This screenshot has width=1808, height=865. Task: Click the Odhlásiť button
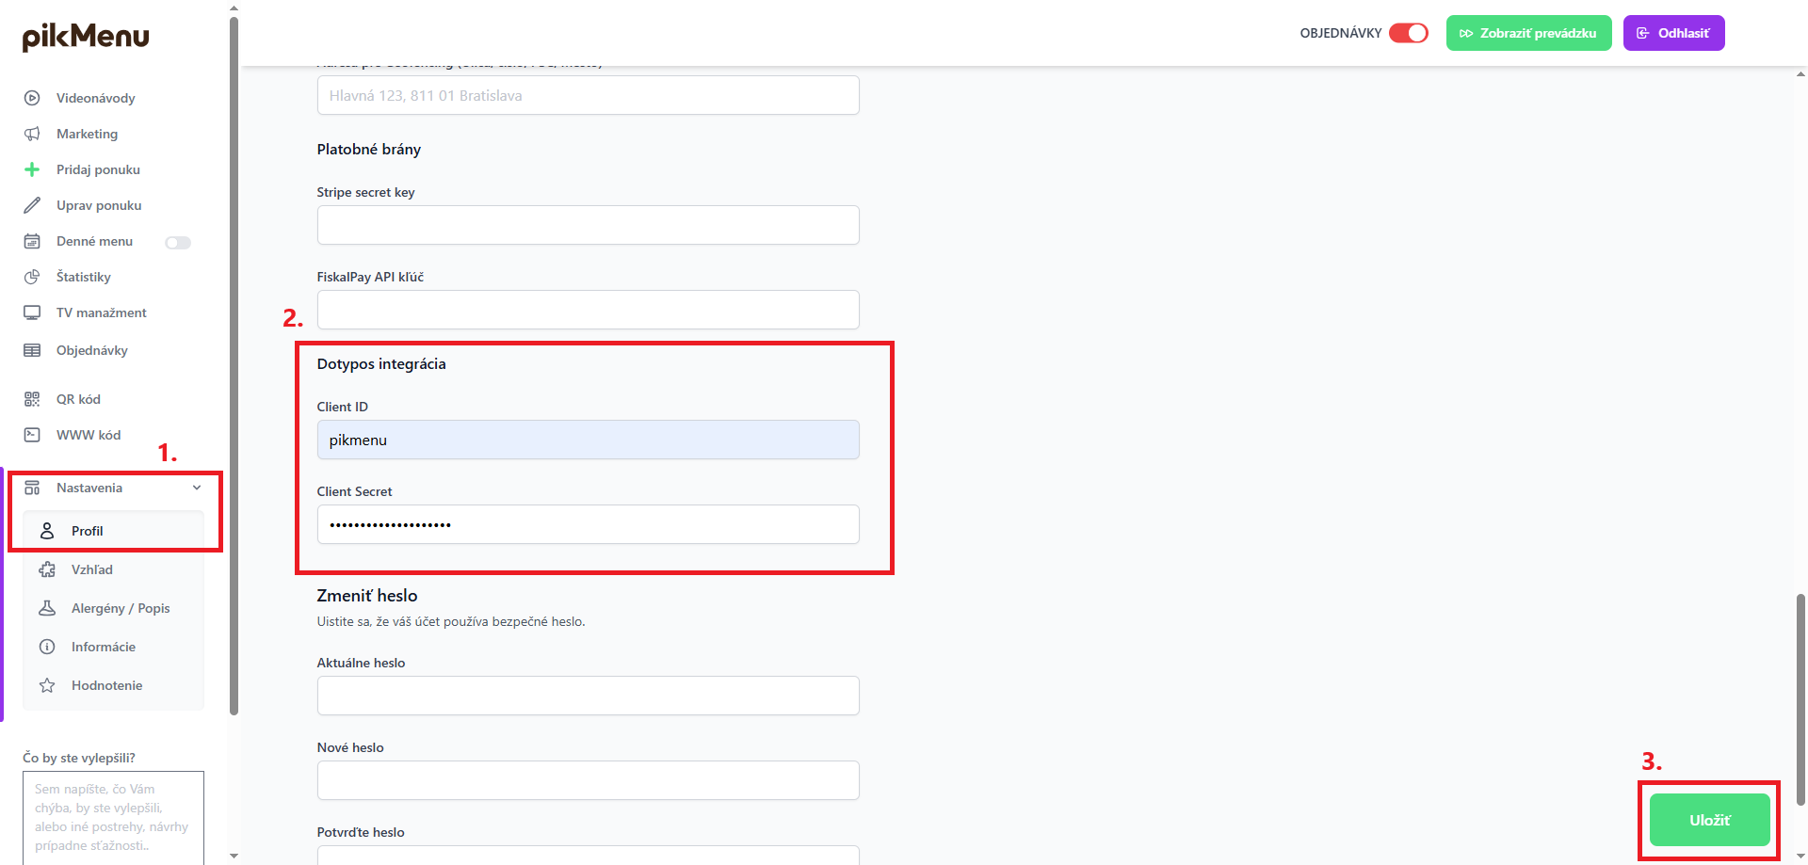(1673, 33)
